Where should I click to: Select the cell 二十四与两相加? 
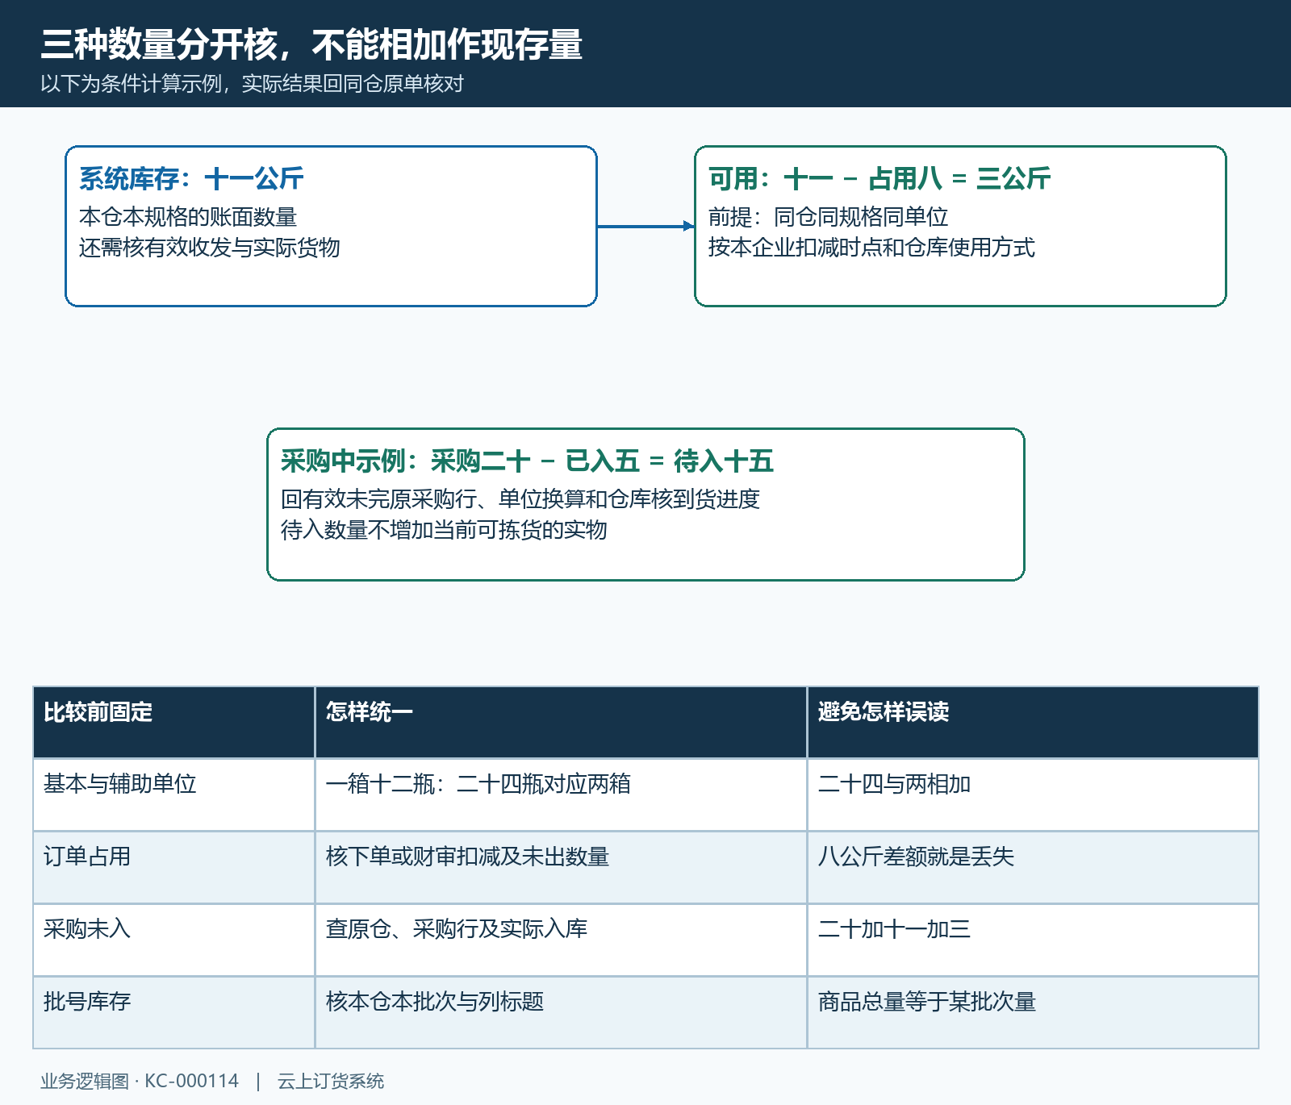click(x=1033, y=795)
